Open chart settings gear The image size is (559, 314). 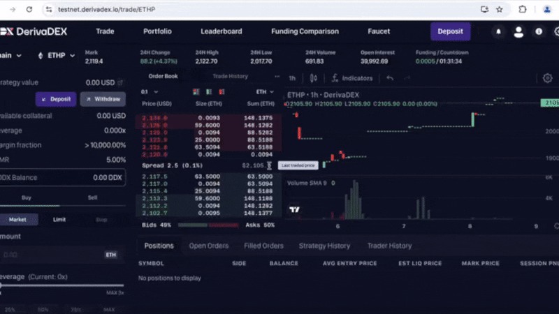point(547,78)
